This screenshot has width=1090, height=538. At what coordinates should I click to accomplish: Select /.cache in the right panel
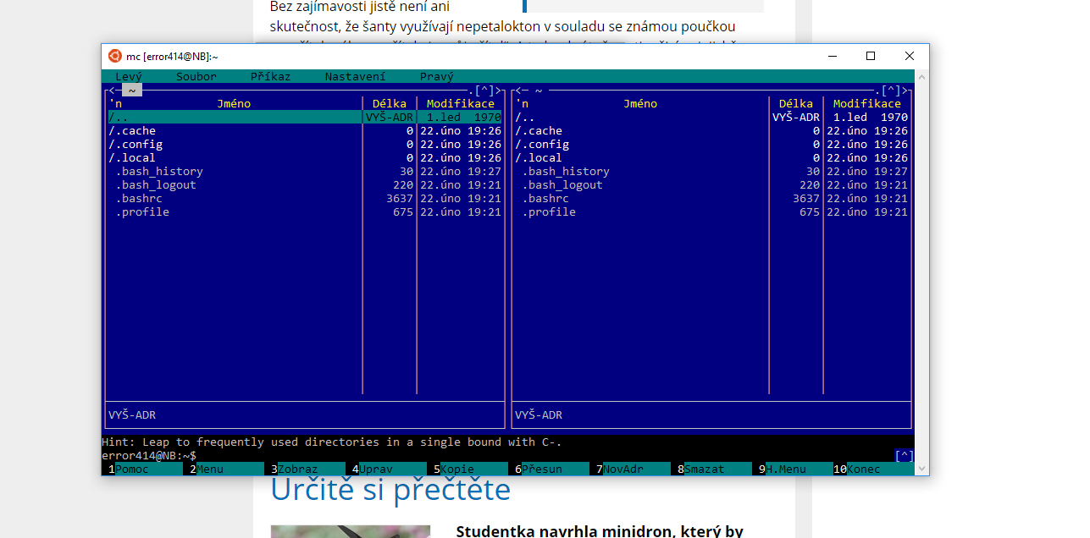point(711,130)
